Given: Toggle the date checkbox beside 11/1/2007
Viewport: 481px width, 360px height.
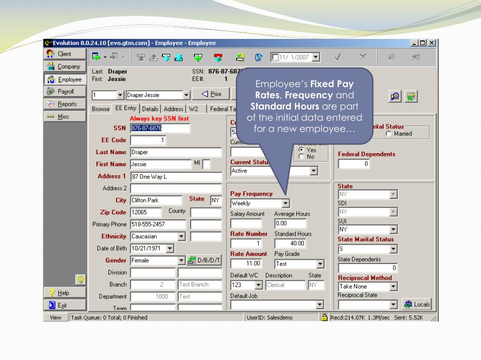Looking at the screenshot, I should 275,57.
